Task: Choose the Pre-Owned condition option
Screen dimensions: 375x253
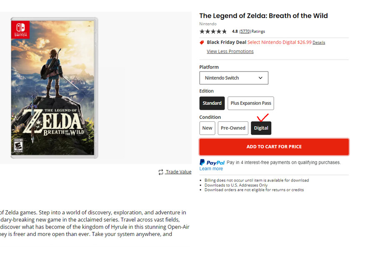Action: (233, 128)
